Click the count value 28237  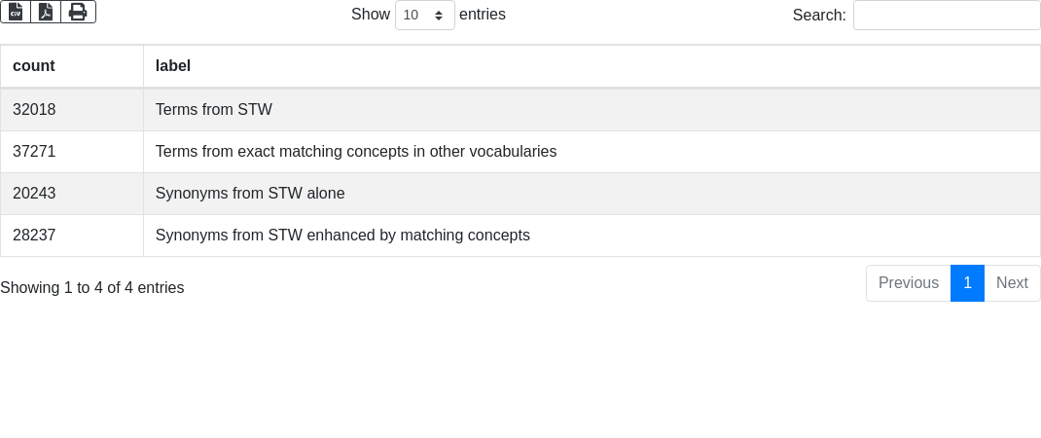click(34, 236)
